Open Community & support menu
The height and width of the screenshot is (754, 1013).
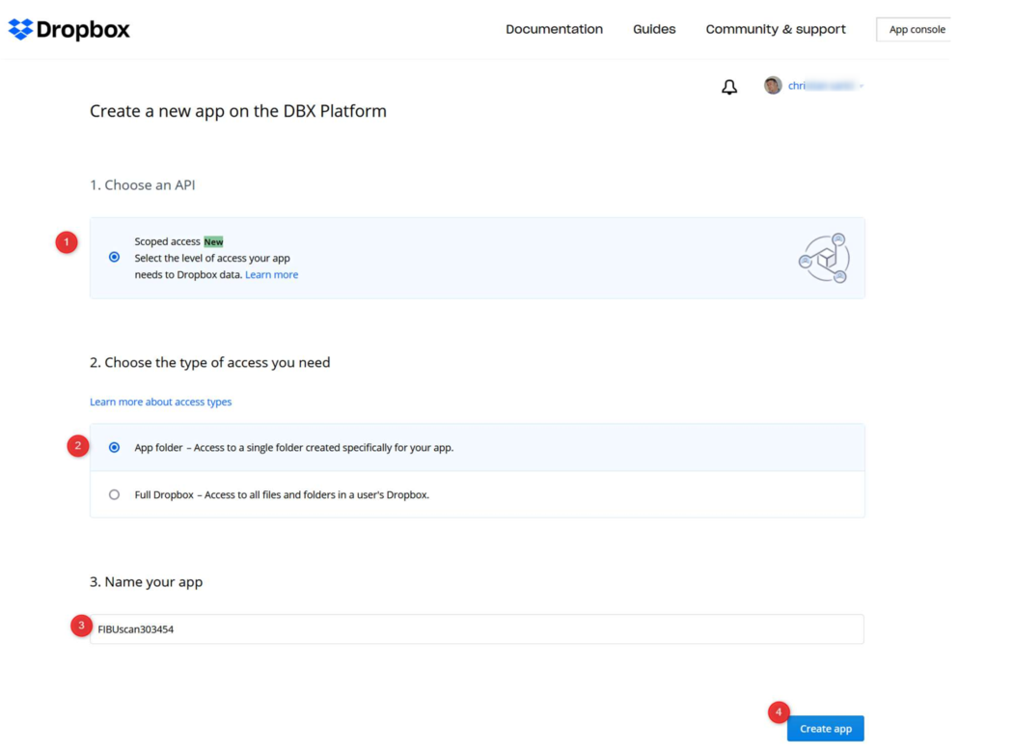click(x=776, y=29)
